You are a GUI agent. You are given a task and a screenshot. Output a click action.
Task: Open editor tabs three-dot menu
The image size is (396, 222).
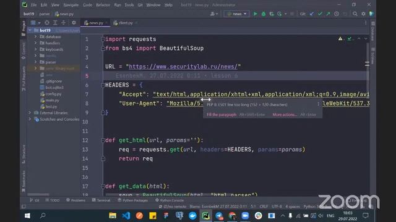[366, 23]
